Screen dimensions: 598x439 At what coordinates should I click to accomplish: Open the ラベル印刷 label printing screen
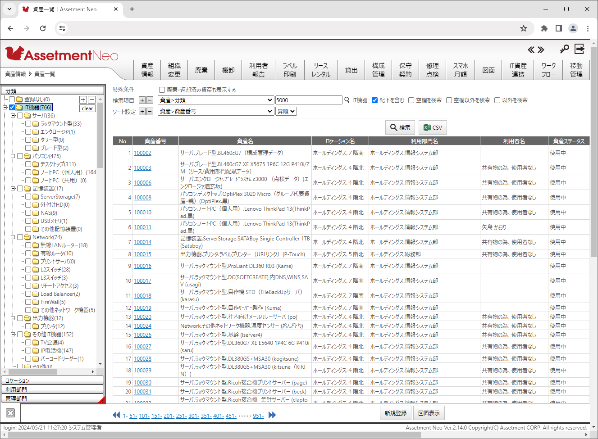[x=290, y=69]
